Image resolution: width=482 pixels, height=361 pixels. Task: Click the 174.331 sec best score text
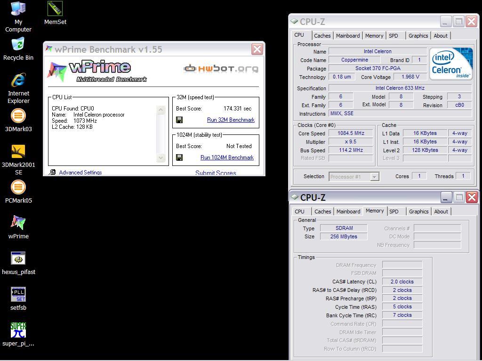(x=237, y=109)
